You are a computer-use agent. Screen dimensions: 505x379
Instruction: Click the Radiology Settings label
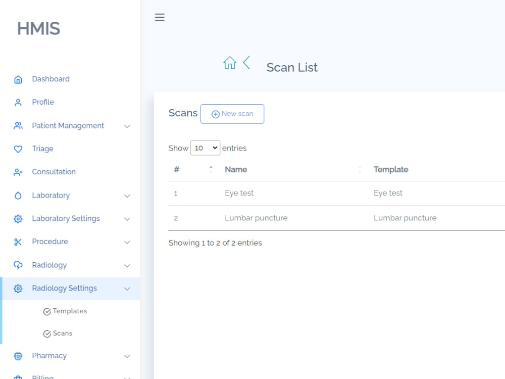coord(65,288)
